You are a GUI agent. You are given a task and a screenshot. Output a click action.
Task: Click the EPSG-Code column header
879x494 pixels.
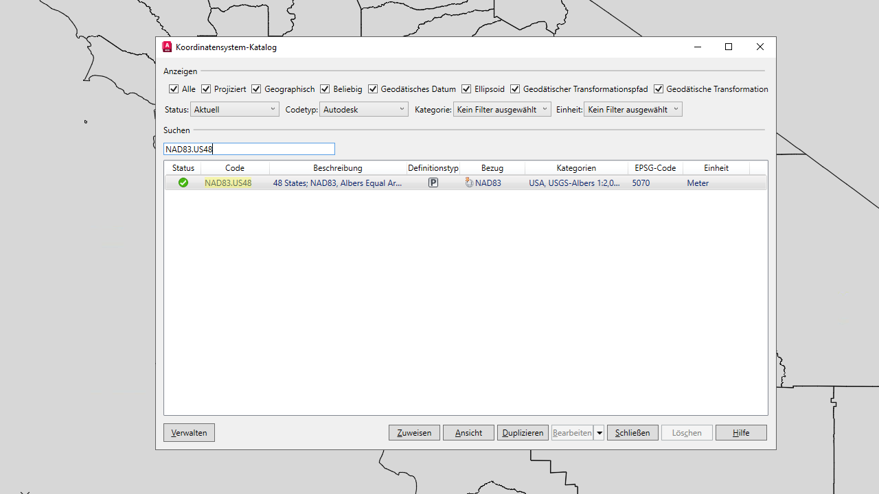click(x=655, y=168)
